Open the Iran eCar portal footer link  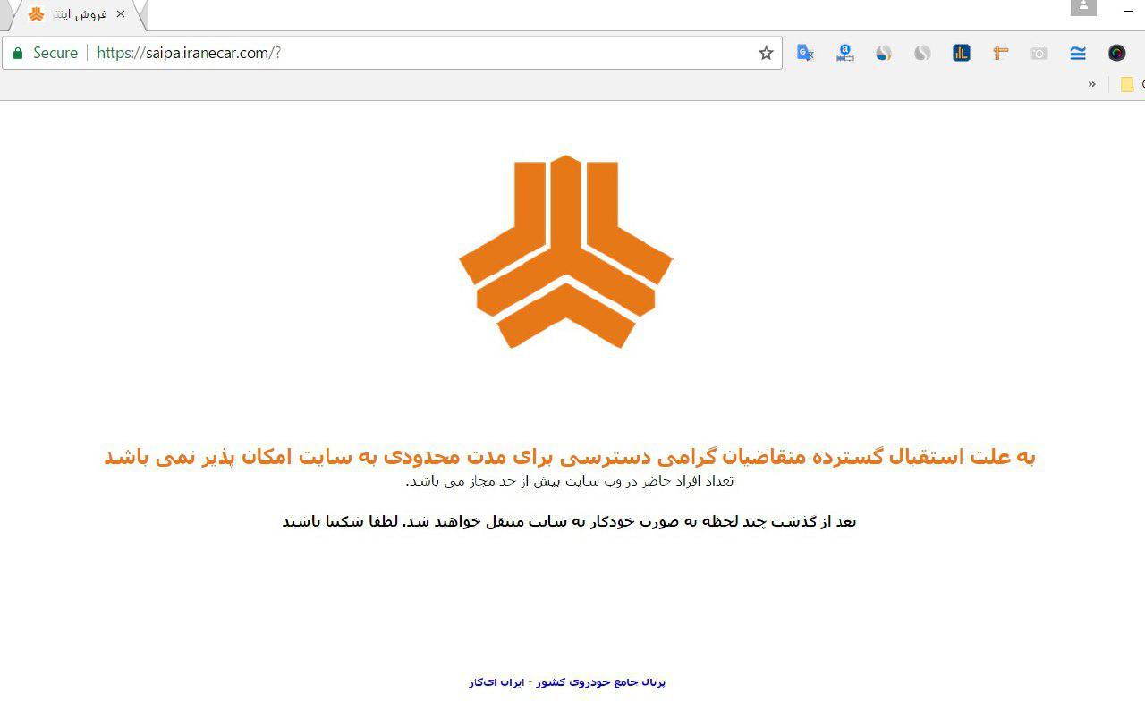(x=567, y=682)
